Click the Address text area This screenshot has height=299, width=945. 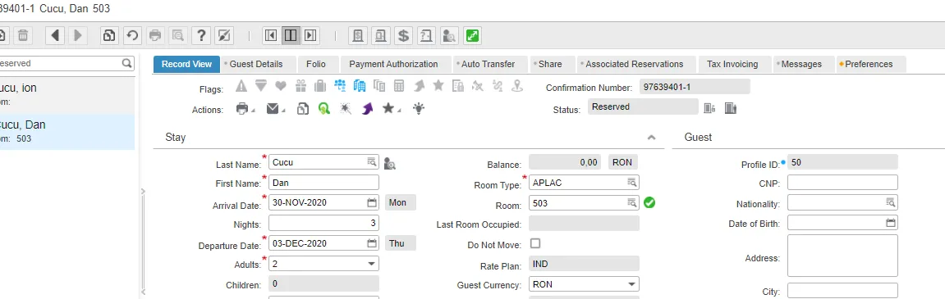point(842,256)
